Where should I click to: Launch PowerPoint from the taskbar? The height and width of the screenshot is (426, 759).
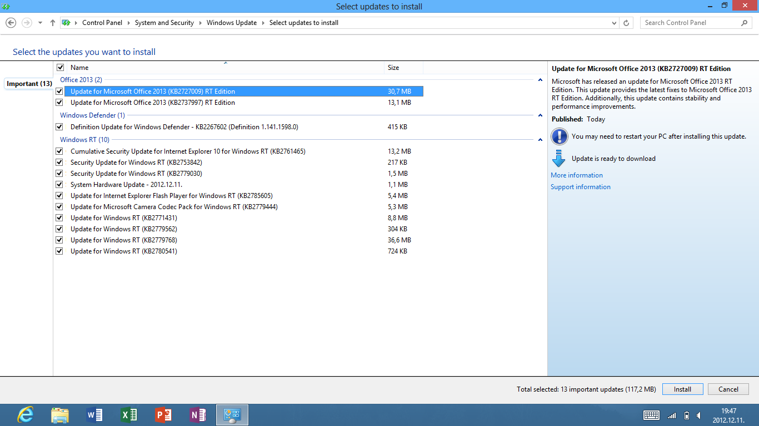pos(163,415)
